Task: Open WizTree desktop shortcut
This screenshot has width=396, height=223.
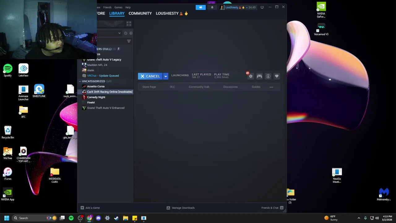Action: pyautogui.click(x=8, y=153)
